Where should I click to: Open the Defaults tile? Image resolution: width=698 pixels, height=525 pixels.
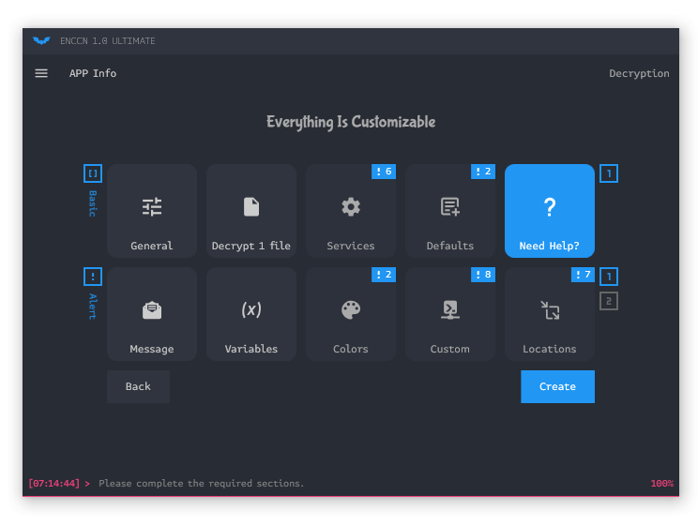(x=450, y=211)
